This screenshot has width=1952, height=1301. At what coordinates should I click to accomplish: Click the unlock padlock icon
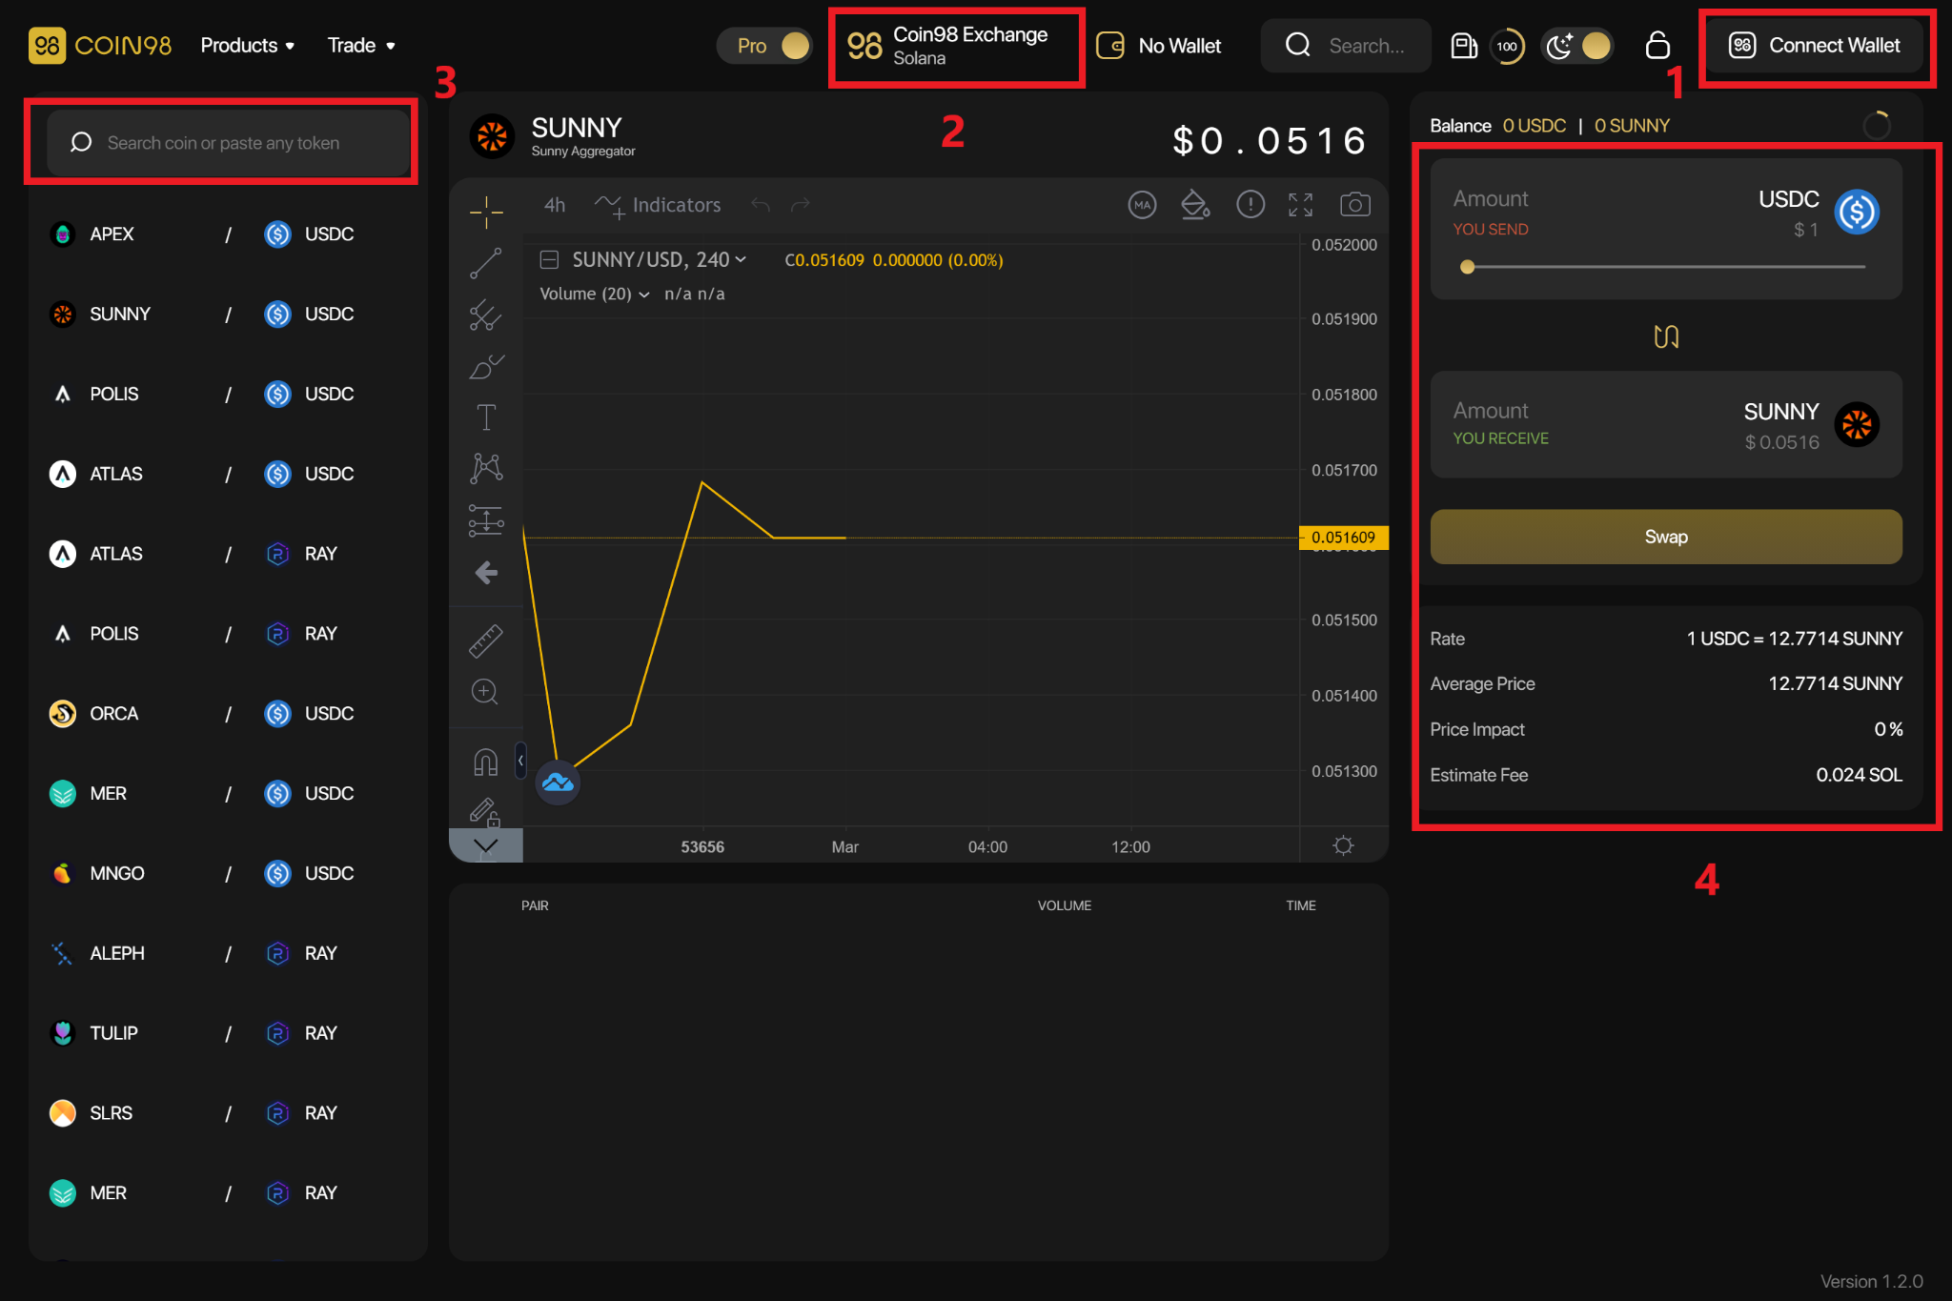pyautogui.click(x=1657, y=46)
